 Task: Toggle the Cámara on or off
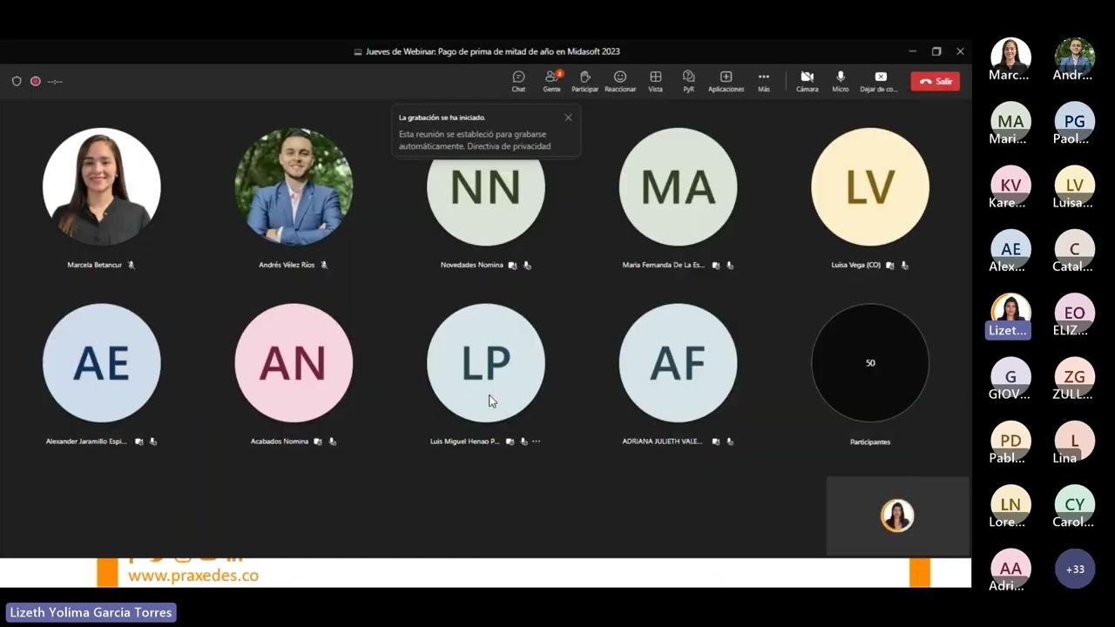(x=807, y=81)
